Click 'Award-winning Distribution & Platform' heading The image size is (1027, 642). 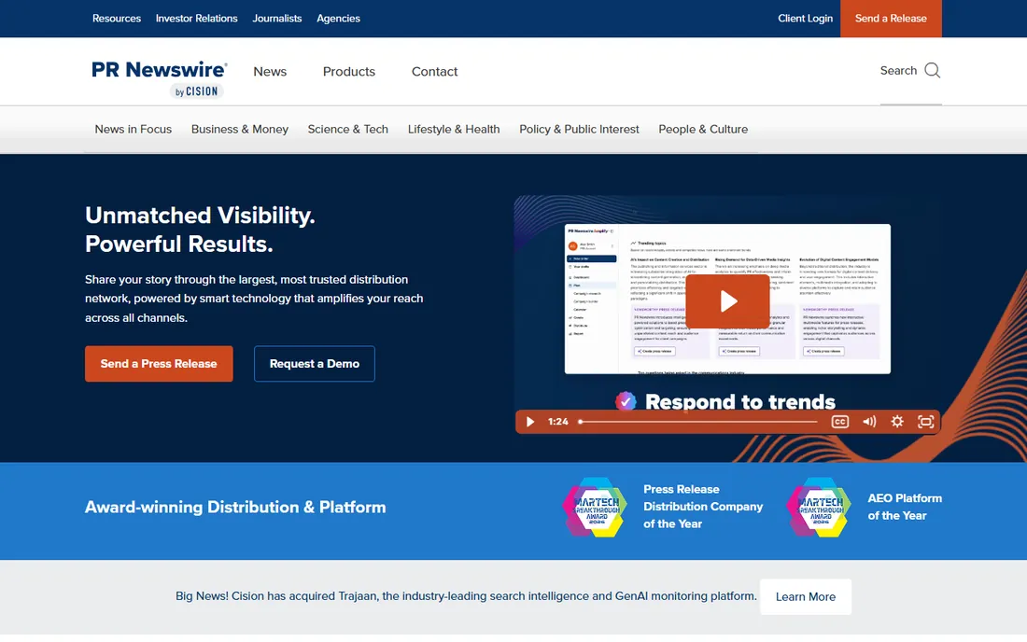235,508
